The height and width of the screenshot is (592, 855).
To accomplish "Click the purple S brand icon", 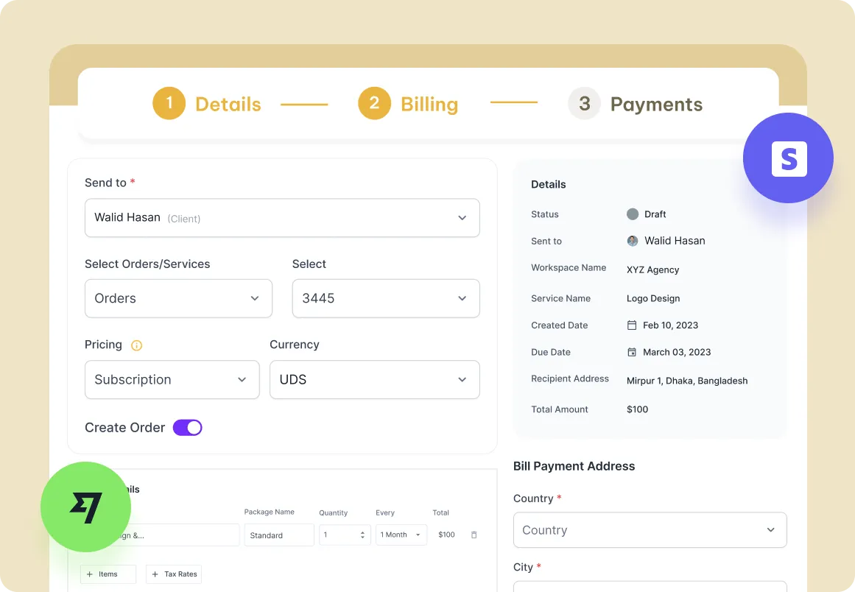I will [788, 158].
